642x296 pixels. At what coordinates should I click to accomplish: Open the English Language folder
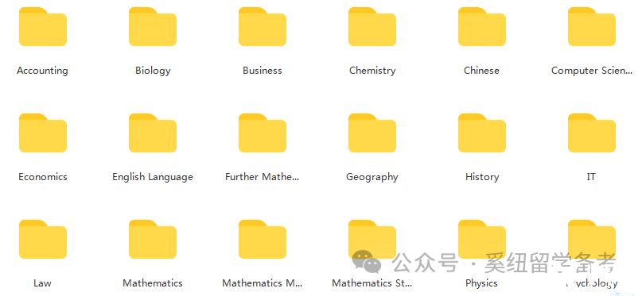tap(153, 133)
